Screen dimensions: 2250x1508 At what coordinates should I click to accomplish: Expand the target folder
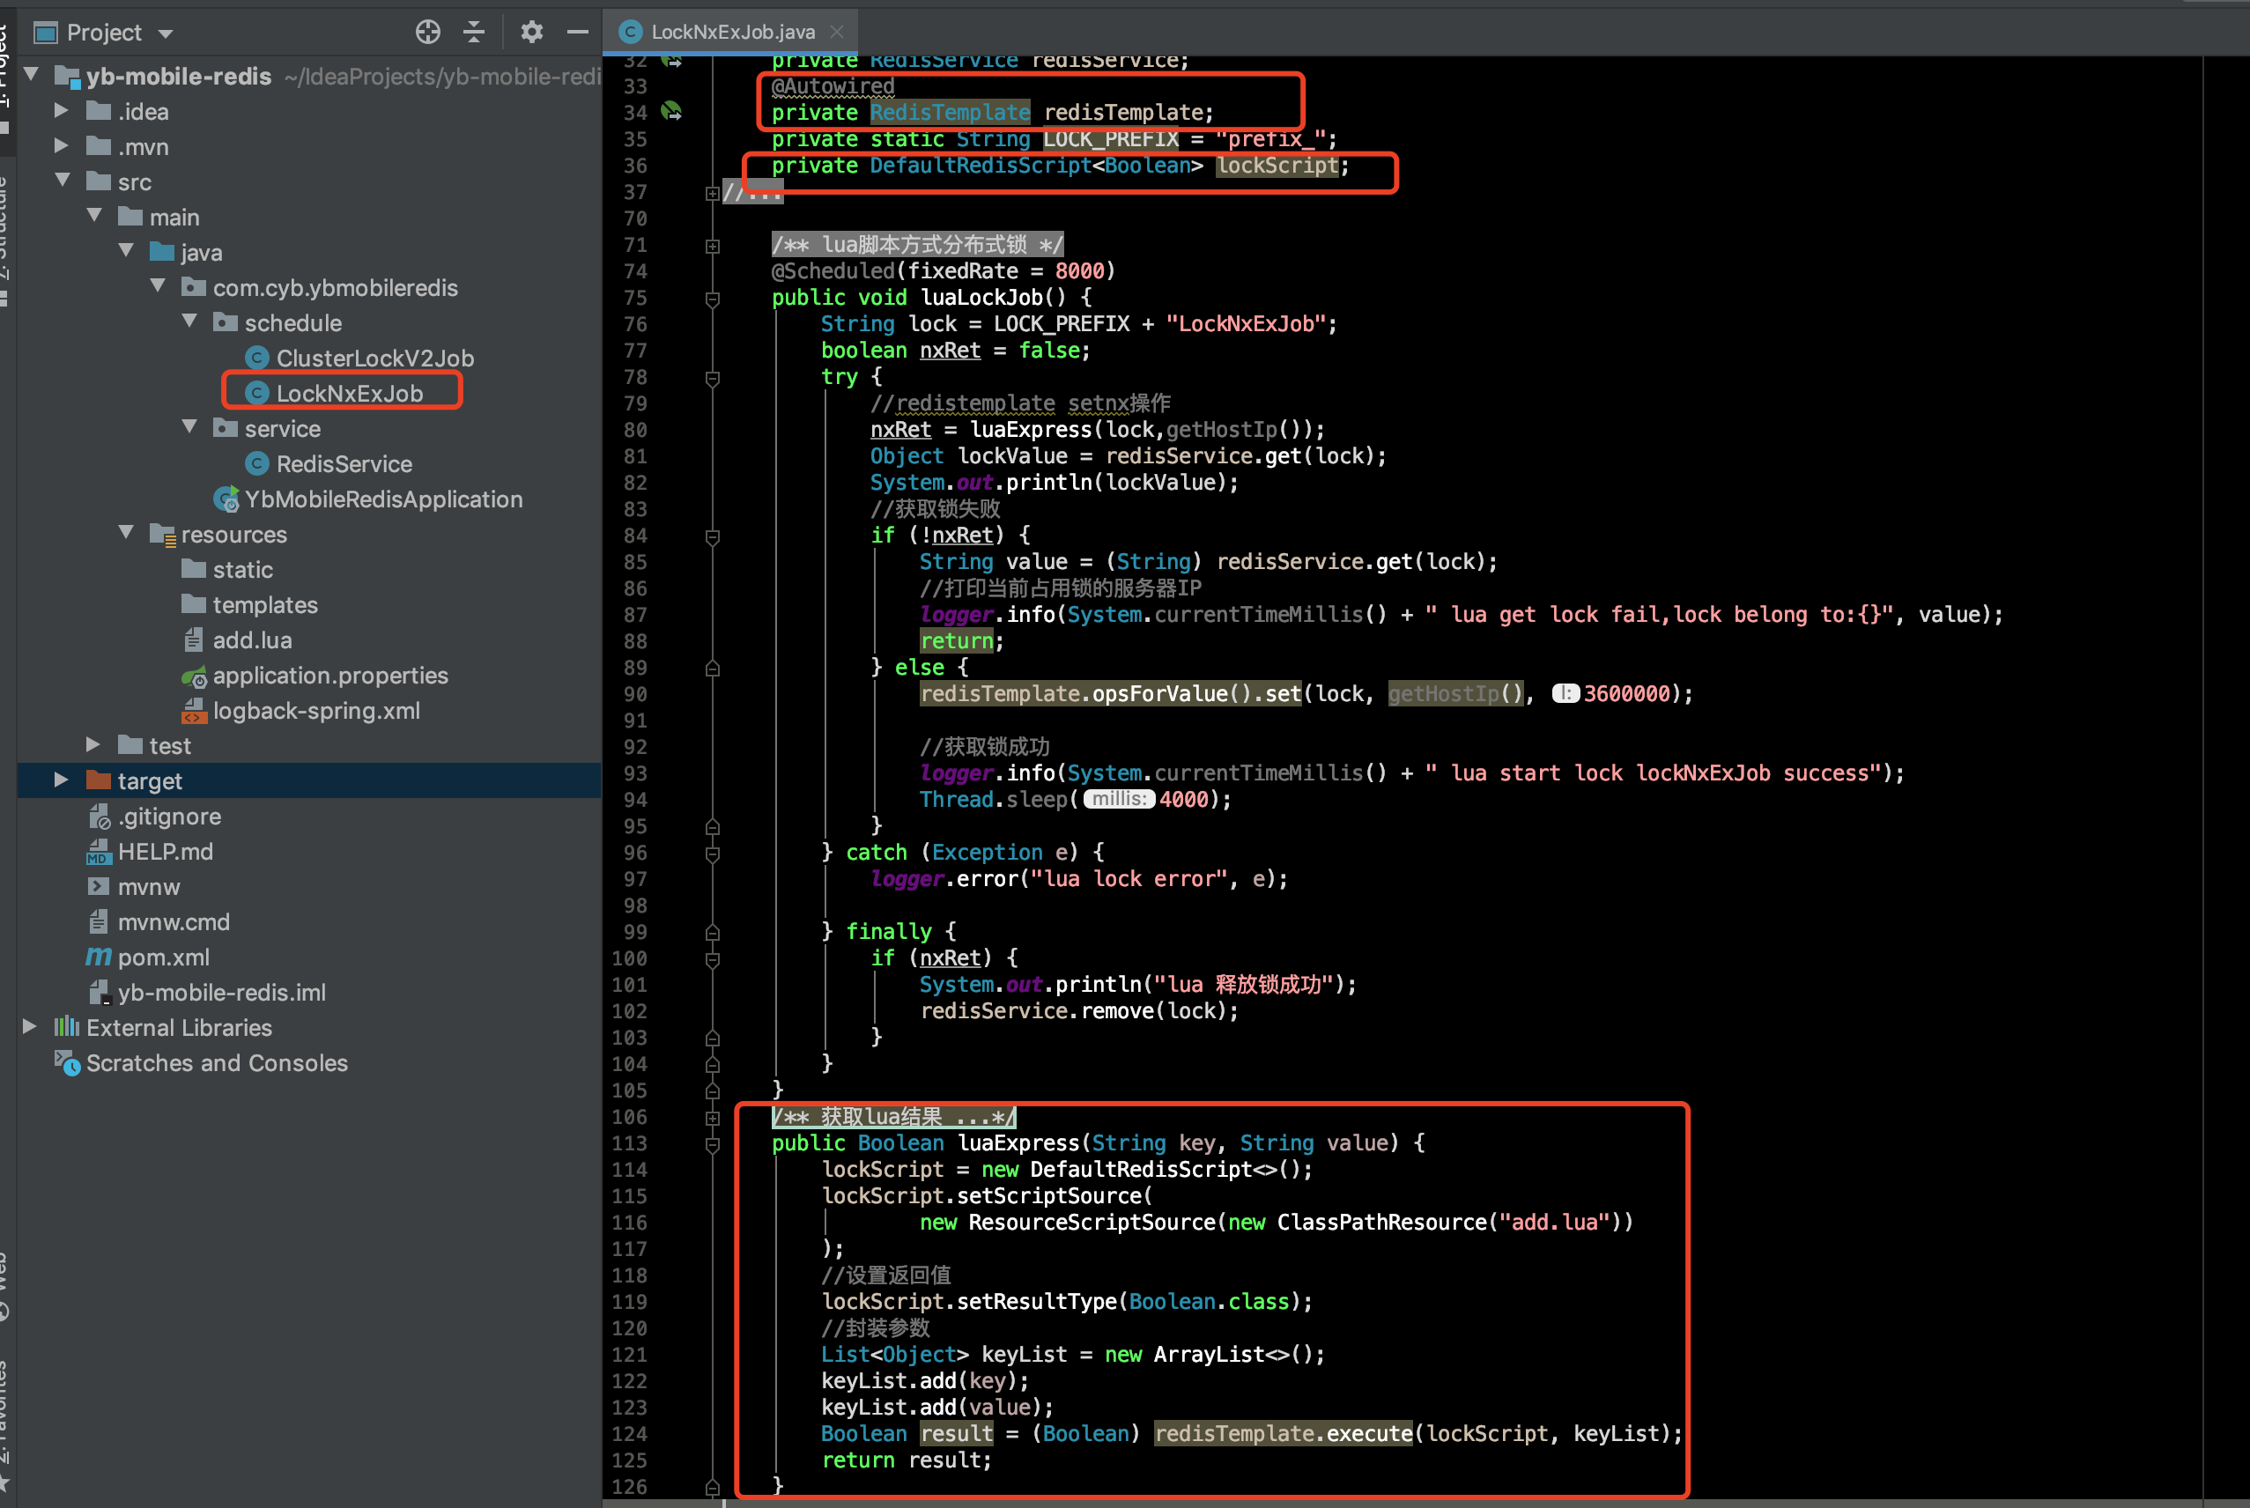61,780
